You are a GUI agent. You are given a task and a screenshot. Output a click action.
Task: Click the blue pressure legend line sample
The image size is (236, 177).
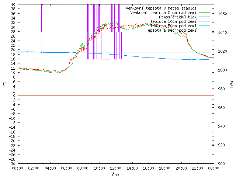click(x=204, y=17)
